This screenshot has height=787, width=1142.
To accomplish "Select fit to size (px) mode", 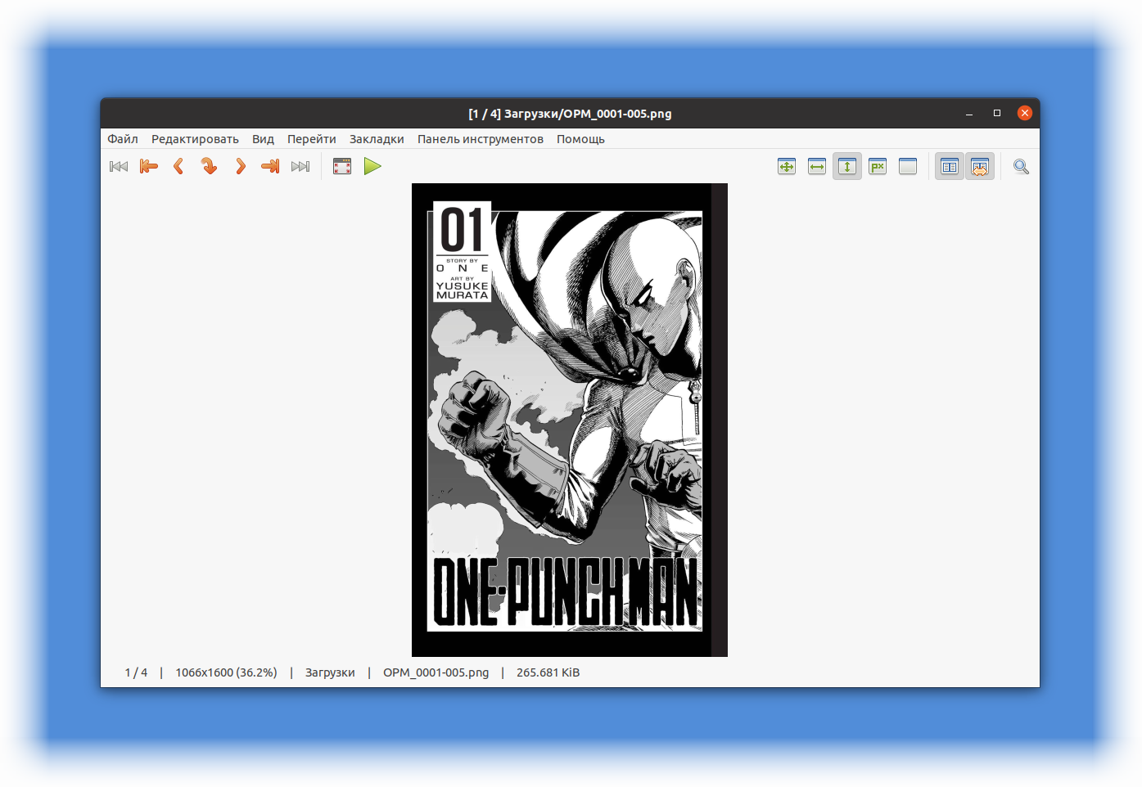I will 878,167.
